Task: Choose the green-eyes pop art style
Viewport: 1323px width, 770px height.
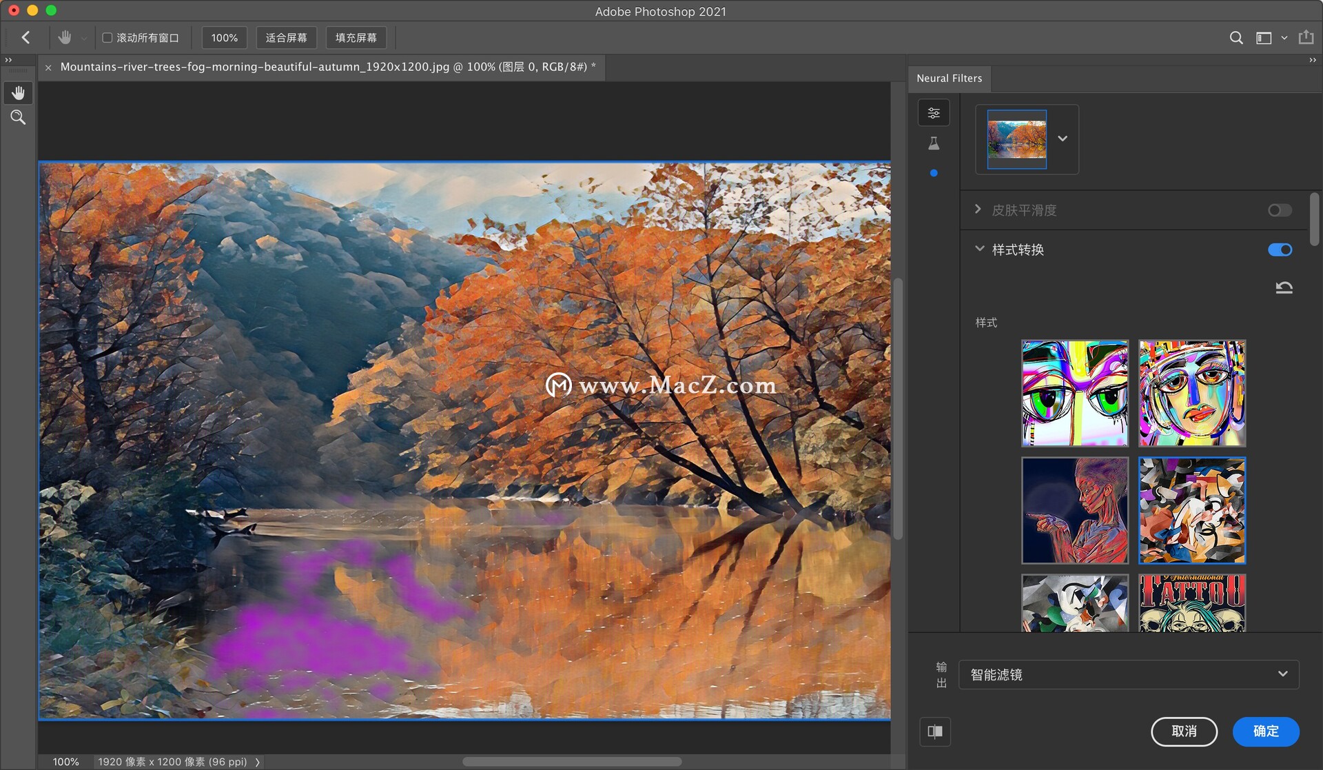Action: coord(1074,393)
